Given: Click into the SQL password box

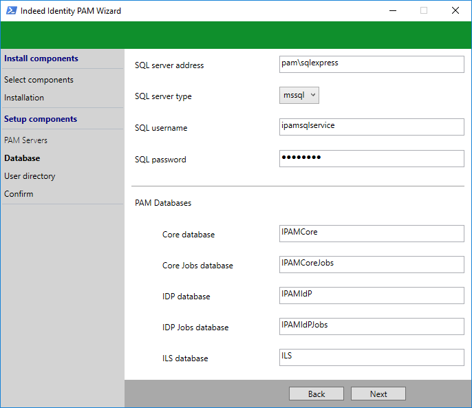Looking at the screenshot, I should coord(372,159).
